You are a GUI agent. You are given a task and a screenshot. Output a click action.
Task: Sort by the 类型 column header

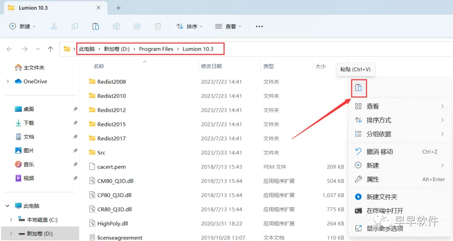tap(268, 66)
